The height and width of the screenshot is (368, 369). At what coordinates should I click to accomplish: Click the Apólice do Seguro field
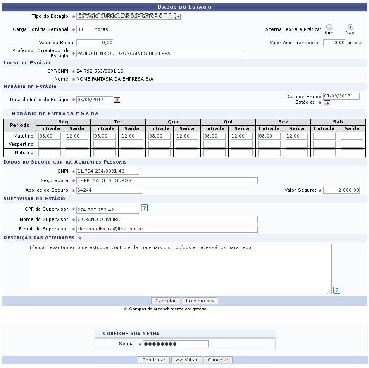tap(109, 190)
